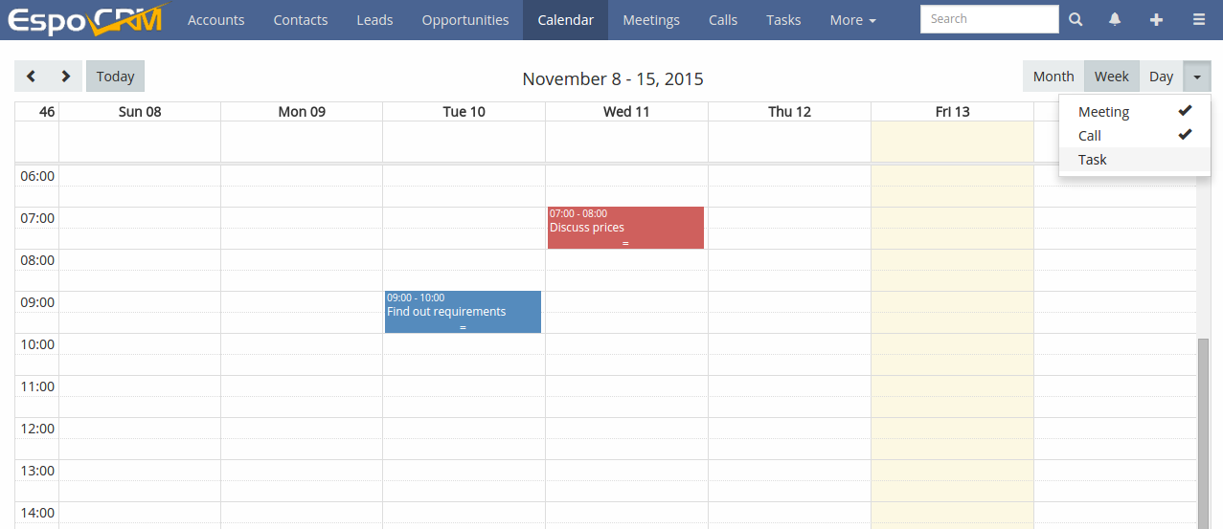Click the plus quick-create icon
The height and width of the screenshot is (529, 1223).
pos(1156,19)
